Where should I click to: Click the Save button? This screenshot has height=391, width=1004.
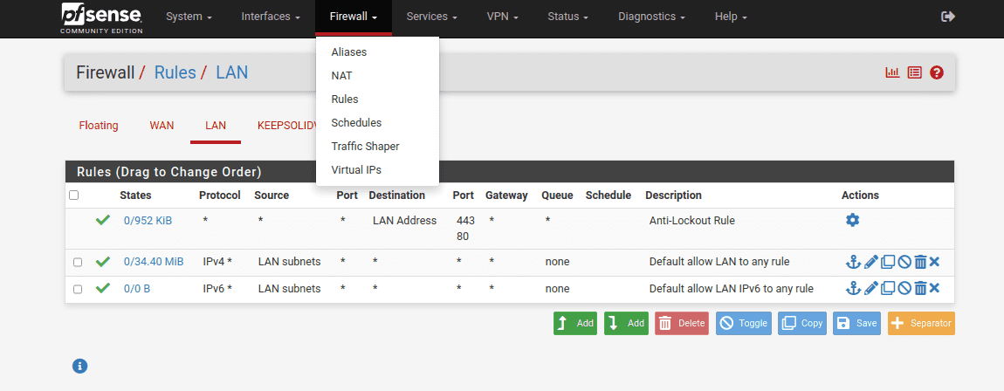[x=856, y=323]
